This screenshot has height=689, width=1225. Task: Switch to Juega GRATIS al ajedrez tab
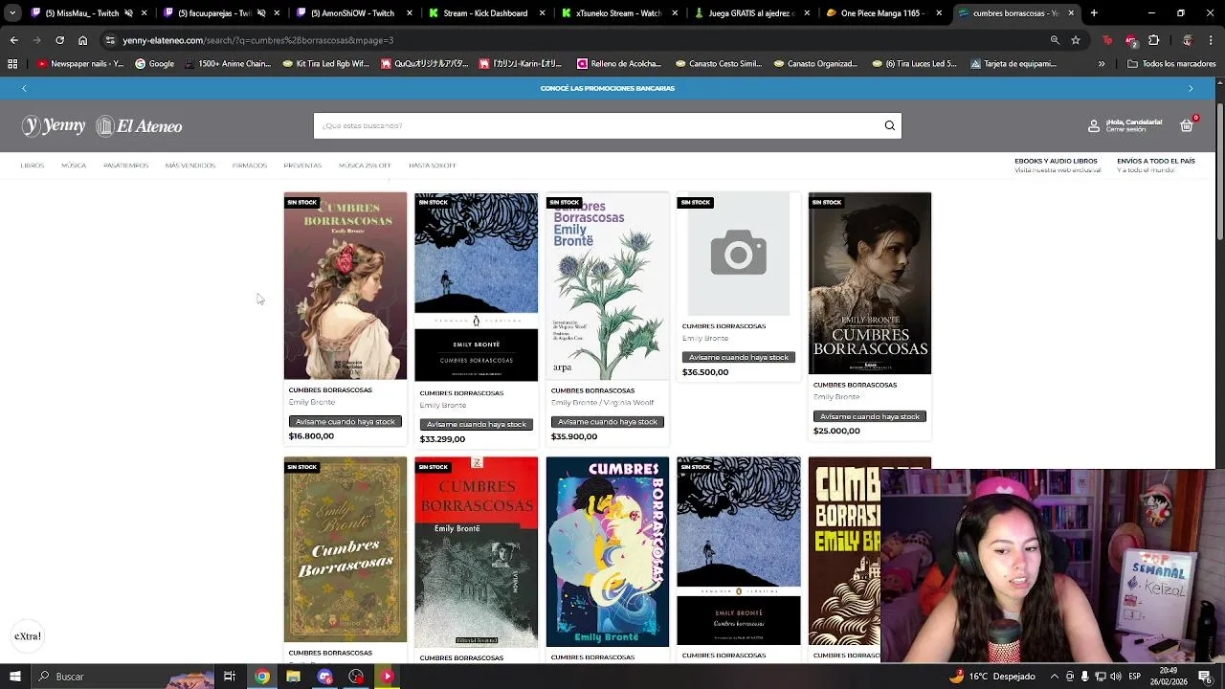click(x=750, y=13)
